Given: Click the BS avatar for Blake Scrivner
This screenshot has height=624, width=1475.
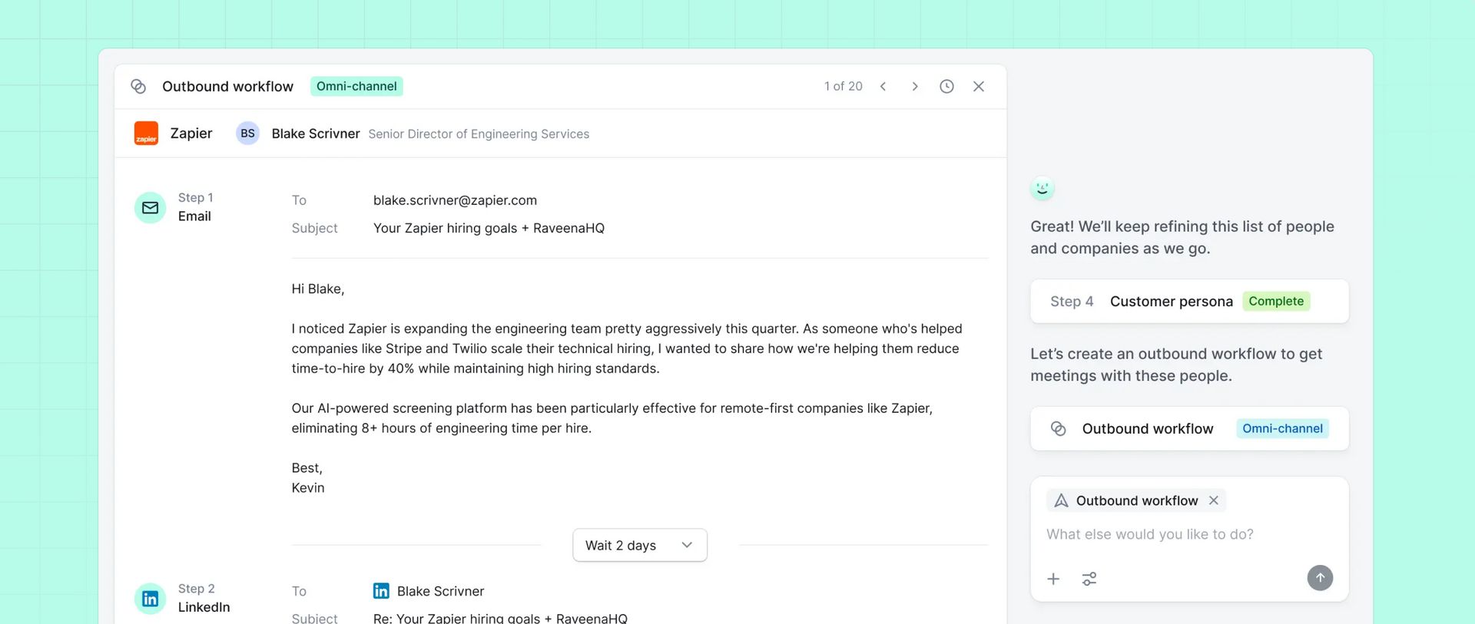Looking at the screenshot, I should [x=247, y=134].
